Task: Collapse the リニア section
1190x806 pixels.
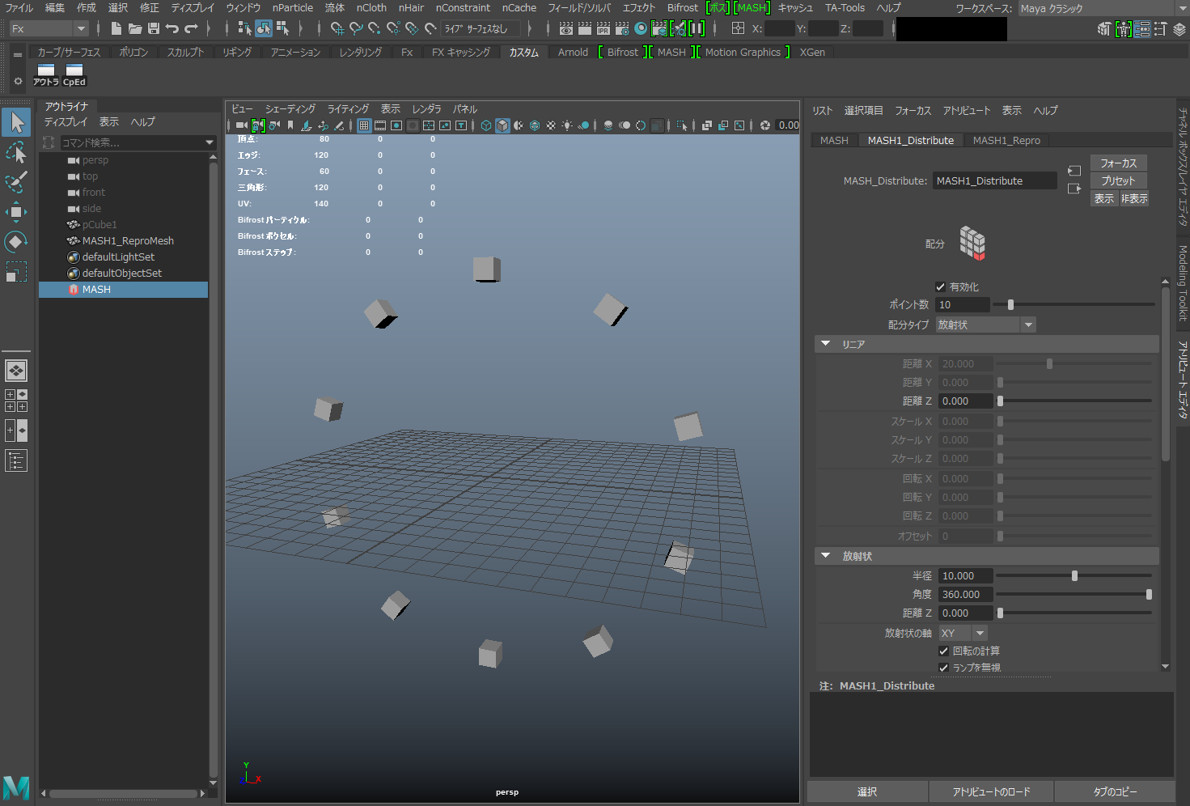Action: coord(826,344)
